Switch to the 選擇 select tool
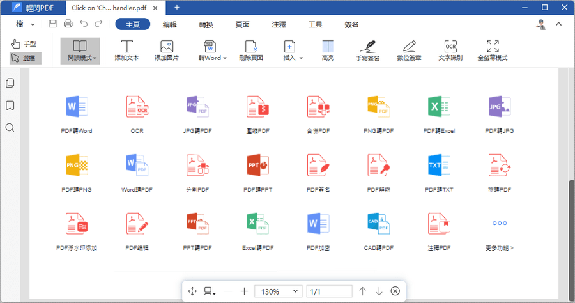Image resolution: width=575 pixels, height=303 pixels. 25,58
